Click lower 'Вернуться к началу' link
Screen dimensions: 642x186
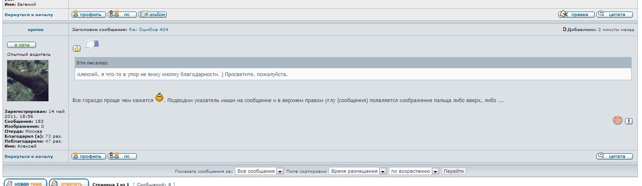click(29, 157)
